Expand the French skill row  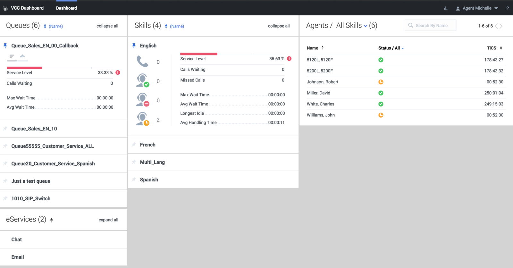pyautogui.click(x=213, y=145)
